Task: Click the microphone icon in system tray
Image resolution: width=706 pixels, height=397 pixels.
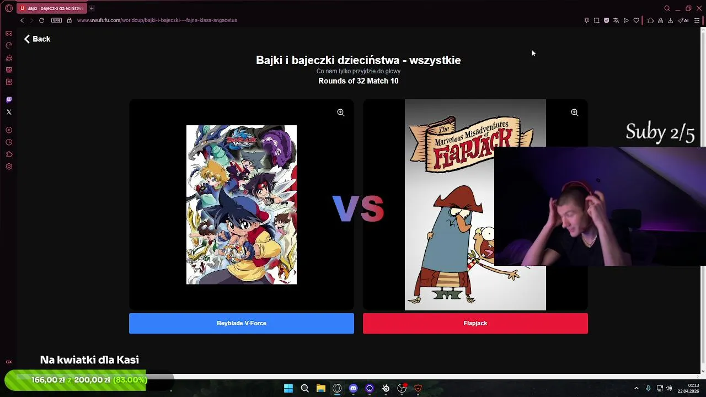Action: 648,388
